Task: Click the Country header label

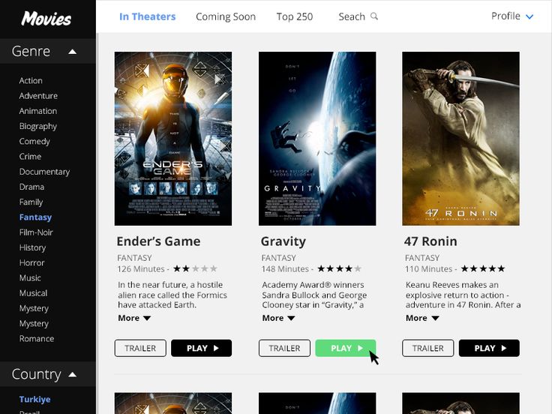Action: click(36, 374)
